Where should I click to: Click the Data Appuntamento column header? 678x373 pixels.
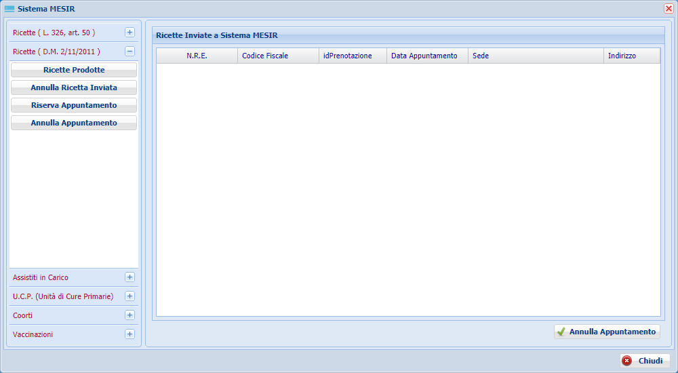click(428, 56)
